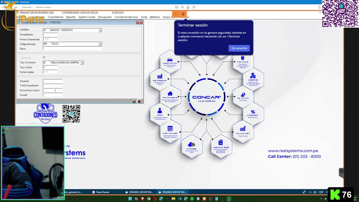Click first Fecha/Hora Control field
This screenshot has height=202, width=359.
(x=49, y=91)
